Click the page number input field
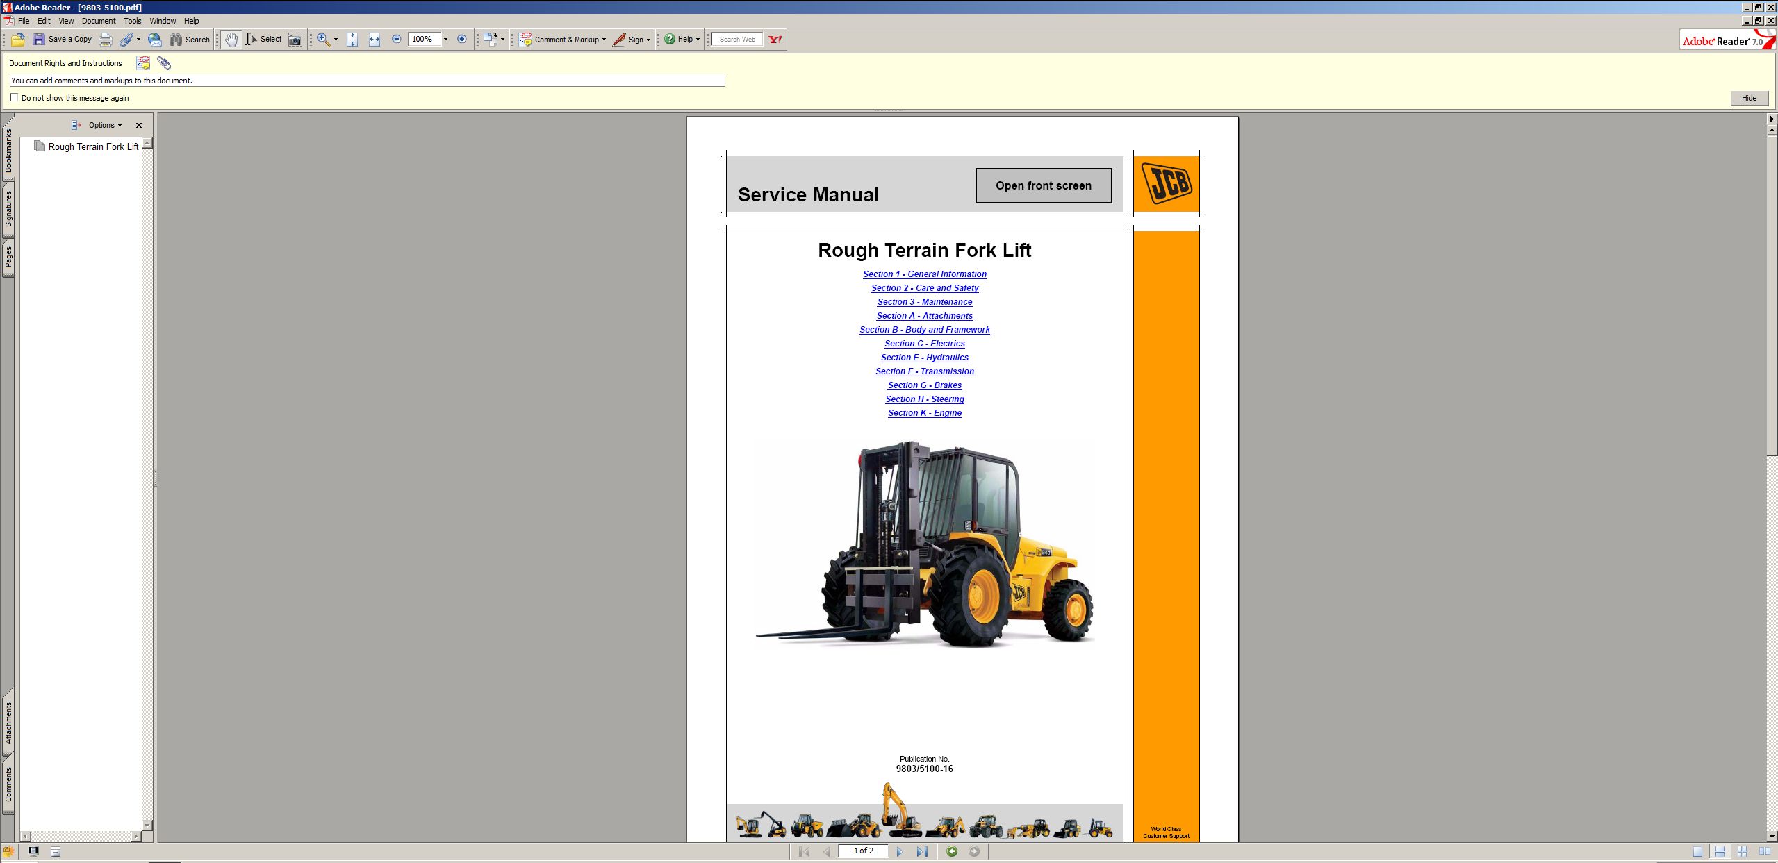 point(865,851)
